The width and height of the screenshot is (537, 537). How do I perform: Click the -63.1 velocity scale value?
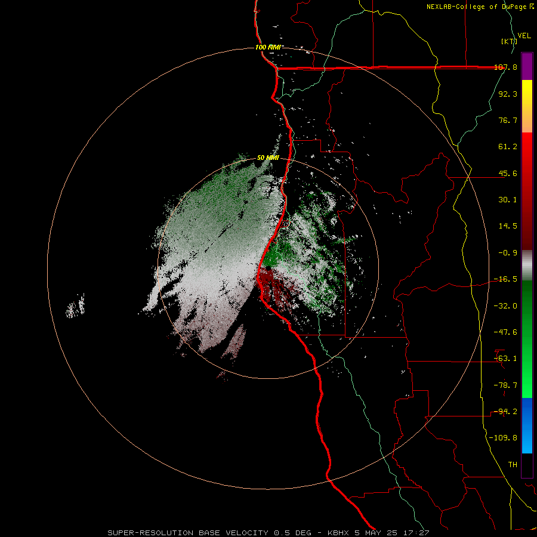[506, 359]
